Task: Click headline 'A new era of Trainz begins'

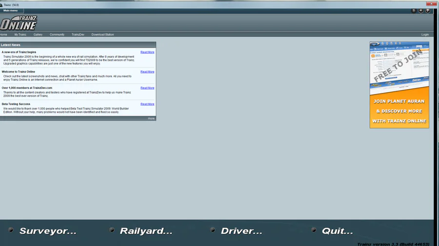Action: point(19,52)
